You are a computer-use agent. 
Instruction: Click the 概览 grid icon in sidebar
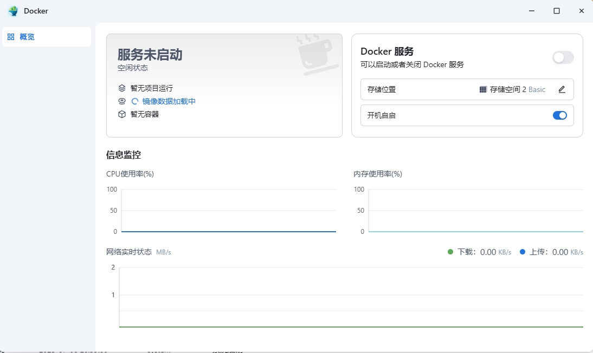point(11,37)
